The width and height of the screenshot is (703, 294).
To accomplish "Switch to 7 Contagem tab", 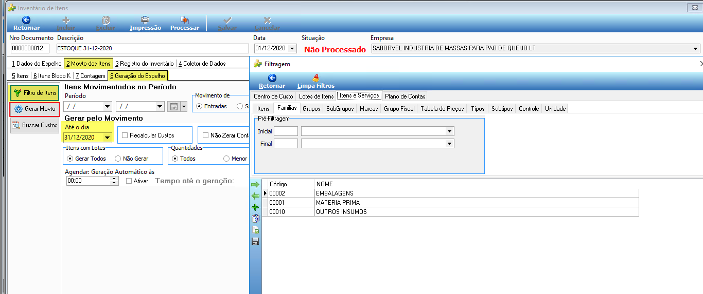I will tap(90, 76).
